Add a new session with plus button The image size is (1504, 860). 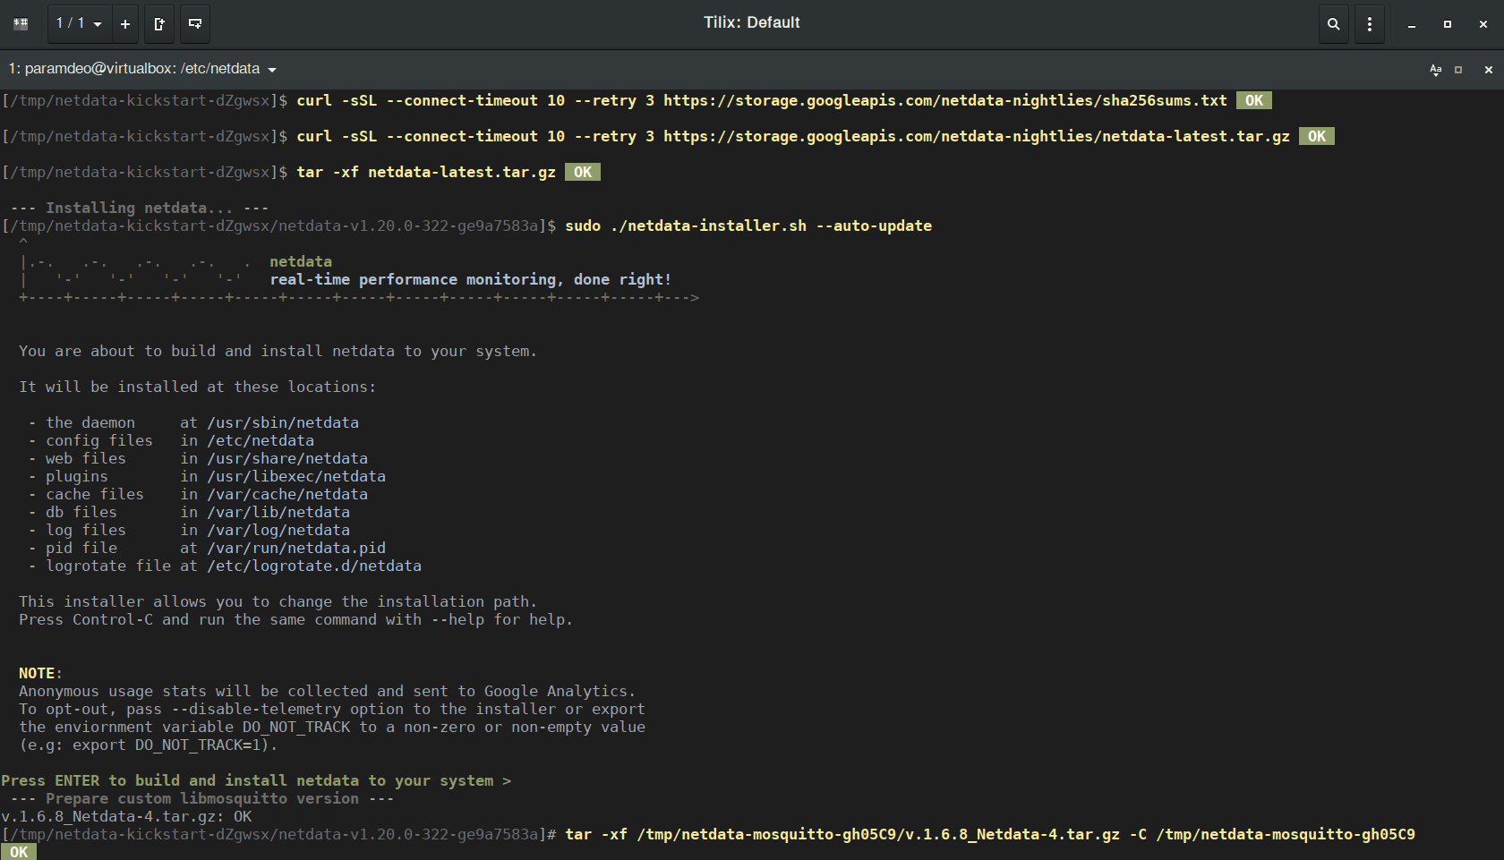125,24
